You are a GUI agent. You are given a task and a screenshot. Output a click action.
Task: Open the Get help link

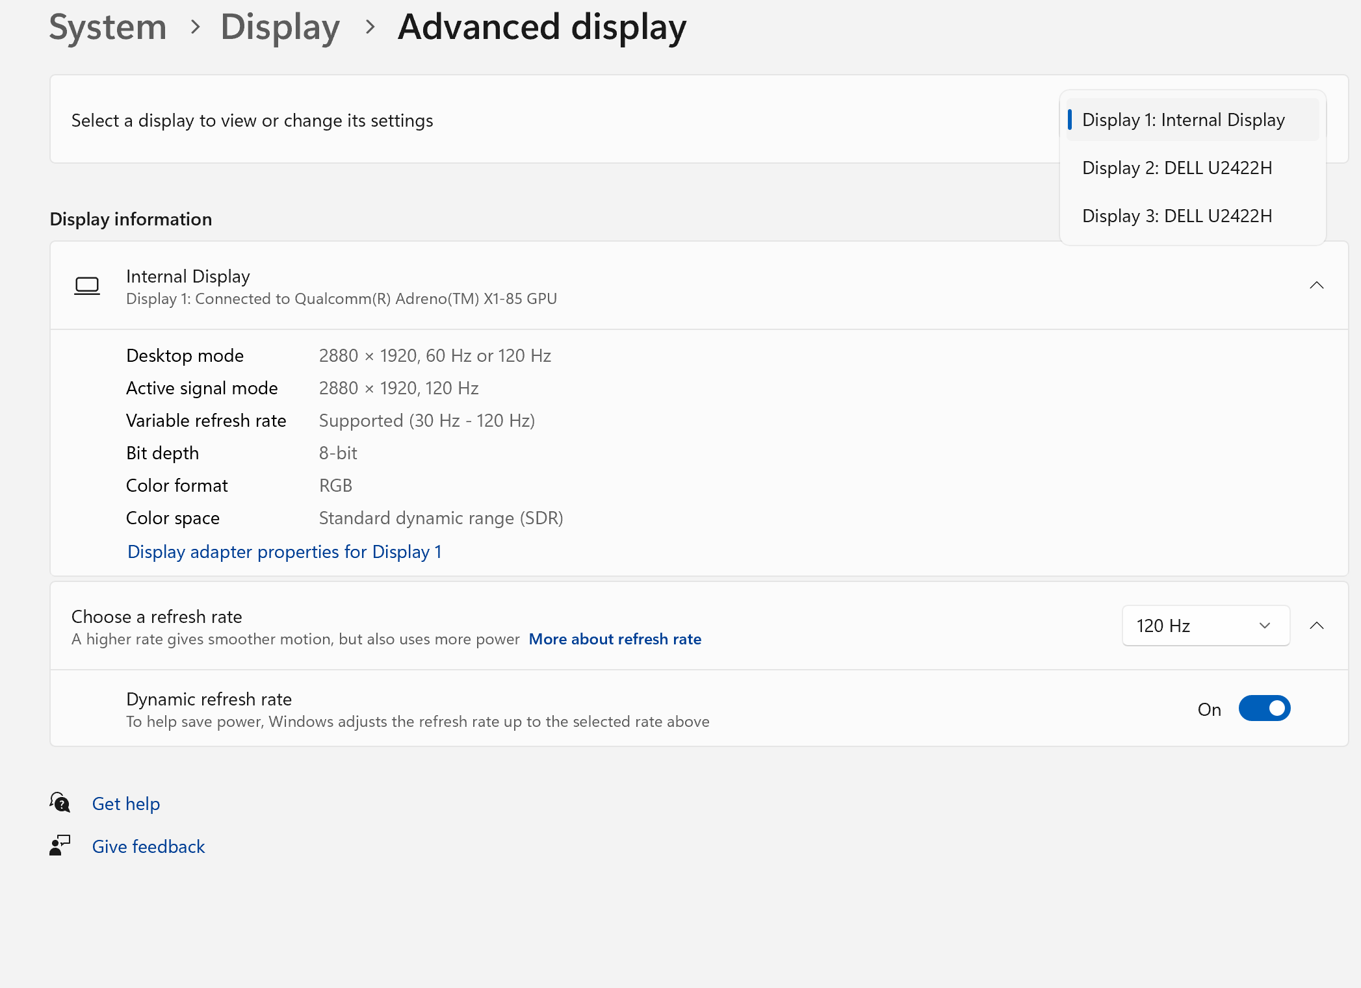pyautogui.click(x=126, y=804)
